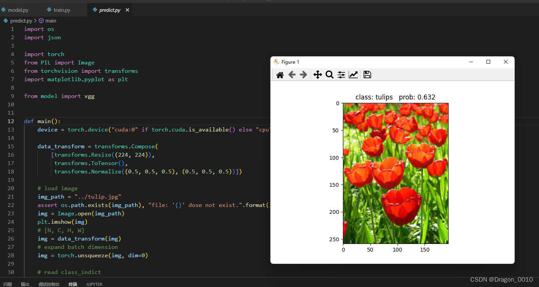Screen dimensions: 539x287
Task: Click the Home reset view icon
Action: [x=280, y=75]
